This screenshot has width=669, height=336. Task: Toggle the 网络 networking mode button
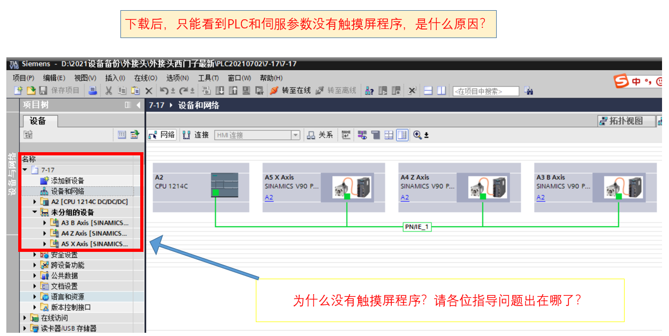(x=162, y=135)
